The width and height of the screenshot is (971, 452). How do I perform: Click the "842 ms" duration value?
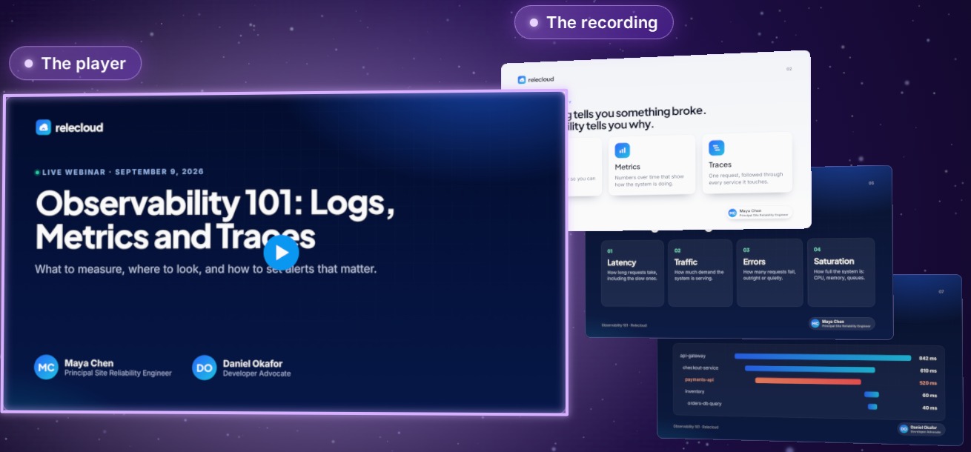coord(928,358)
